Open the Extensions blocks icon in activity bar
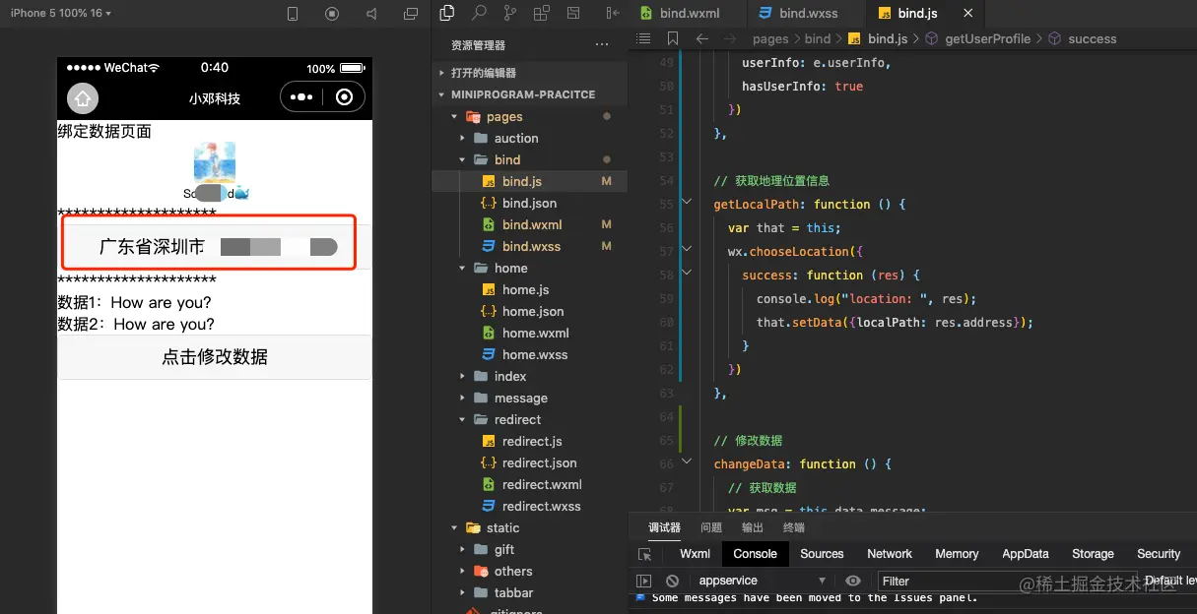This screenshot has width=1197, height=614. pyautogui.click(x=541, y=13)
